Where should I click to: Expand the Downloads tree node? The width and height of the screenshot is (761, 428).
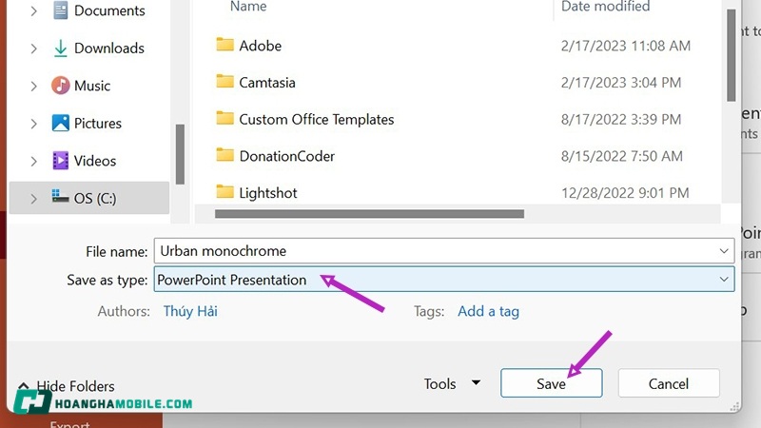click(34, 49)
